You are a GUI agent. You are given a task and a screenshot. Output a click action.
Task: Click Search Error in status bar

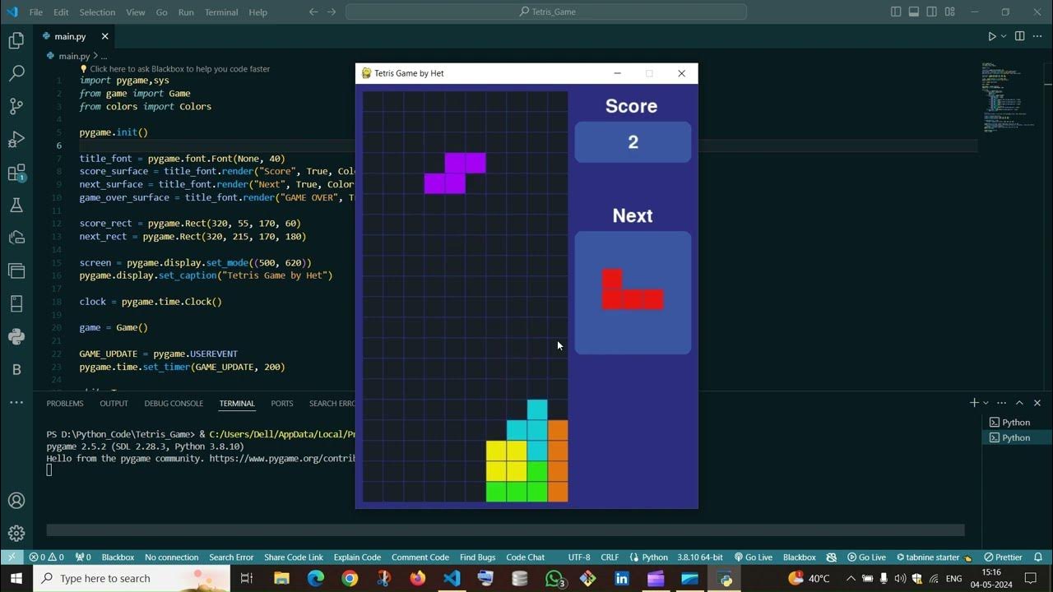[231, 557]
